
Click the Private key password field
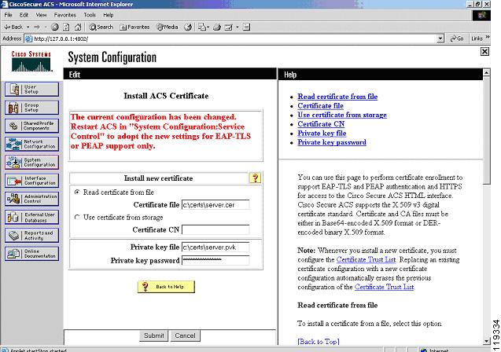point(216,260)
